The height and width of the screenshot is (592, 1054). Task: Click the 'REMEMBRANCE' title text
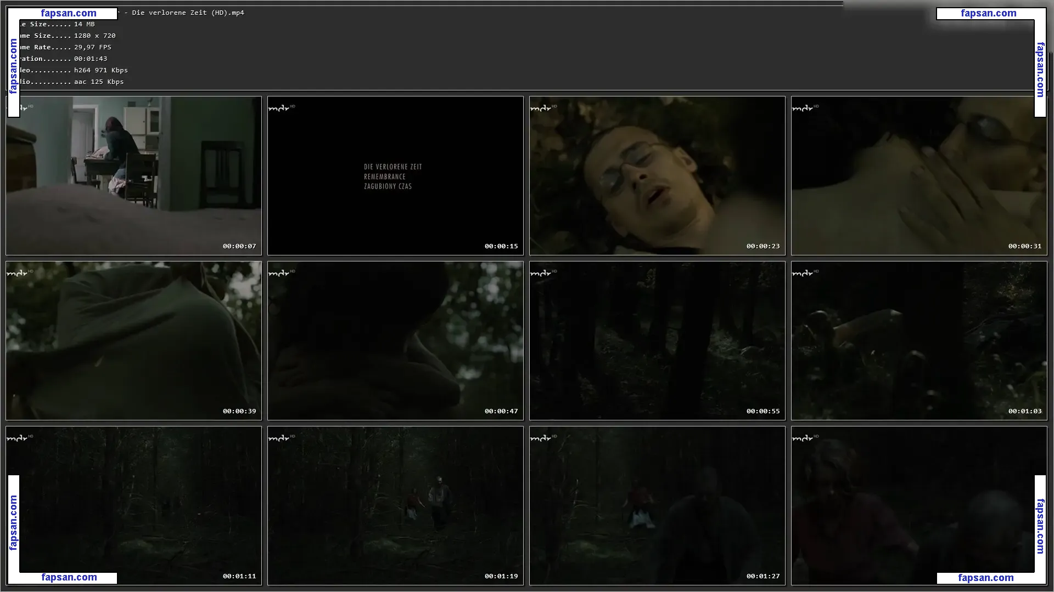click(x=385, y=177)
